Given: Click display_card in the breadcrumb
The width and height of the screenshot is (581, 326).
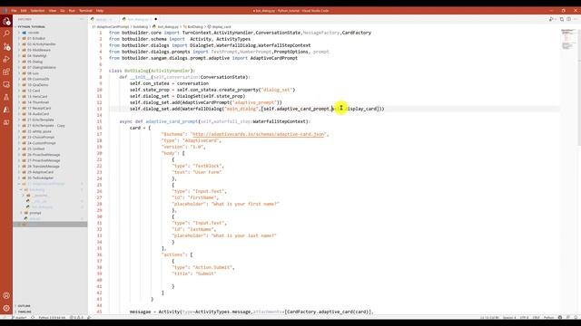Looking at the screenshot, I should click(x=222, y=26).
